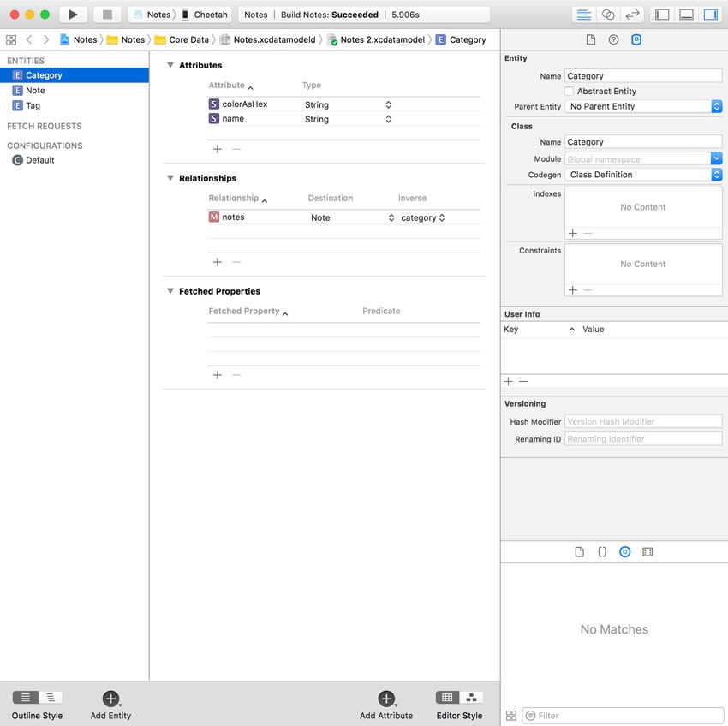Sort User Info by Key column
This screenshot has height=726, width=728.
pyautogui.click(x=539, y=329)
